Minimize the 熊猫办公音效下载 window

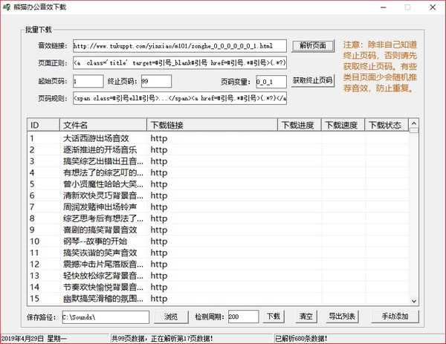(x=383, y=7)
